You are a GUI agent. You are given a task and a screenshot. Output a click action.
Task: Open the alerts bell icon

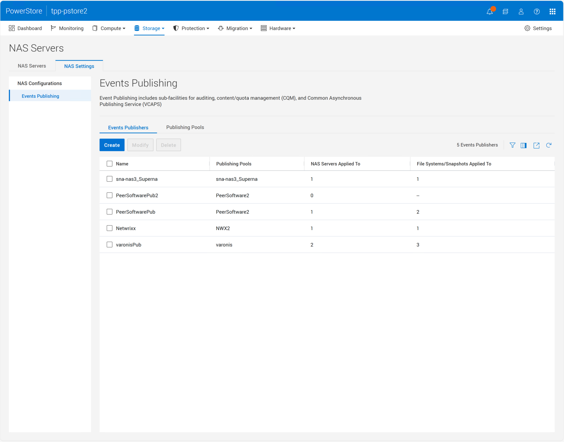point(489,11)
